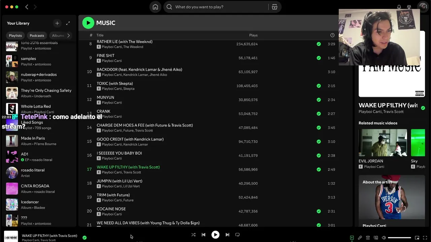Create playlist with plus icon in Your Library

point(57,23)
